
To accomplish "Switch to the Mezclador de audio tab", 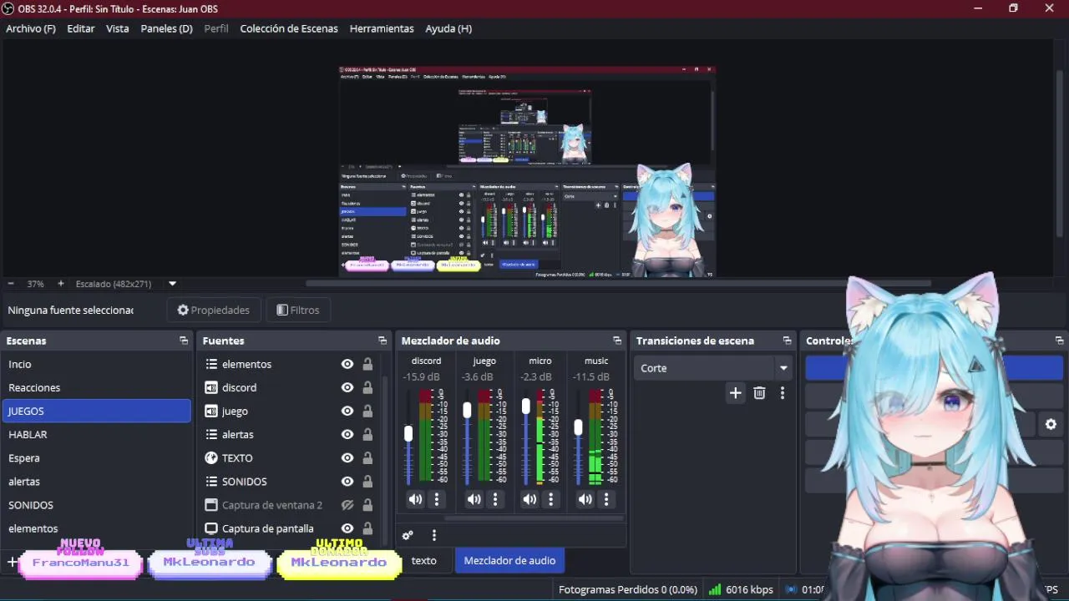I will (509, 560).
